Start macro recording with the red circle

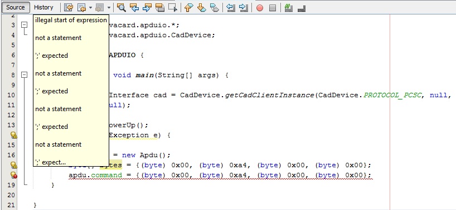click(260, 8)
